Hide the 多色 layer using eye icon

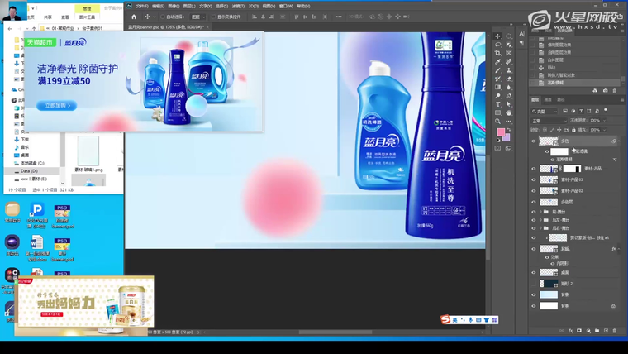pos(534,141)
